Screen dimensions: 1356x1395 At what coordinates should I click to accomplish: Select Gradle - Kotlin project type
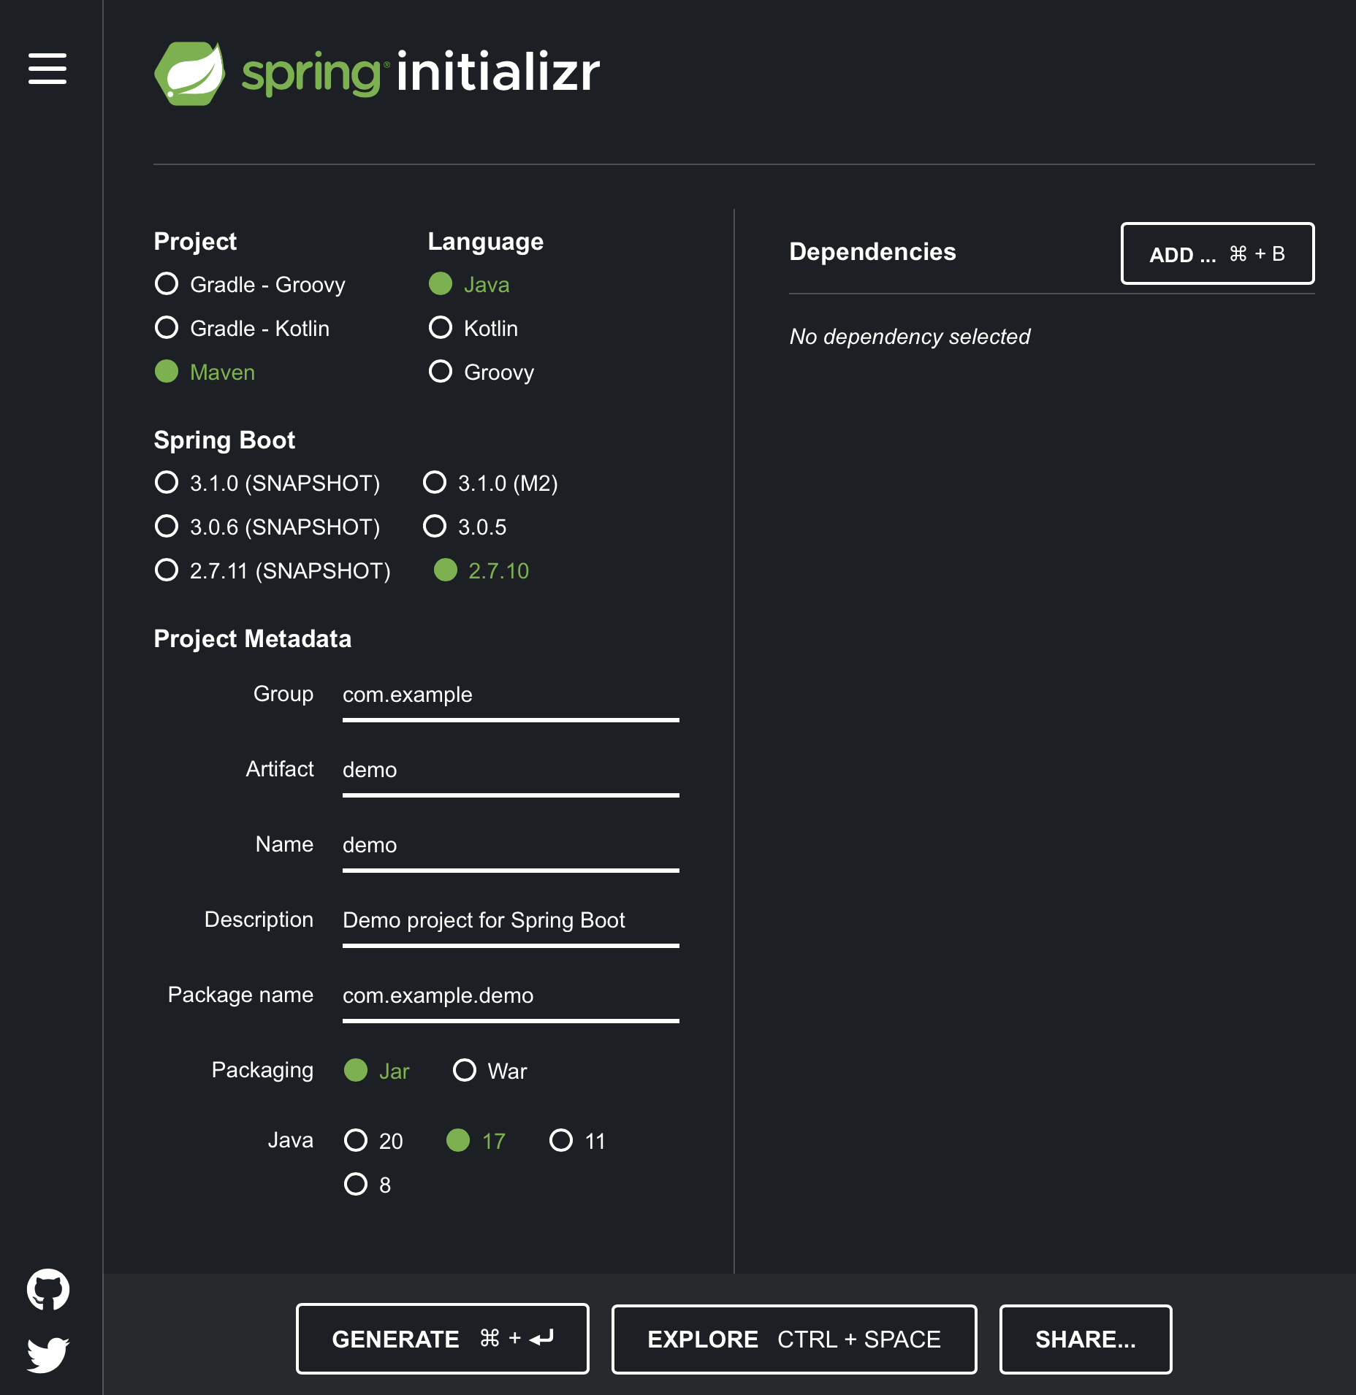coord(243,328)
